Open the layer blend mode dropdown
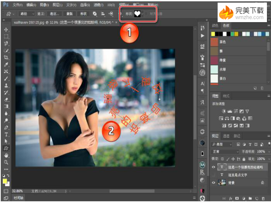271x203 pixels. click(x=225, y=152)
